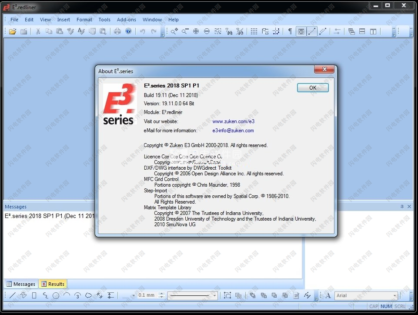Click the Copy icon in toolbar

click(49, 31)
